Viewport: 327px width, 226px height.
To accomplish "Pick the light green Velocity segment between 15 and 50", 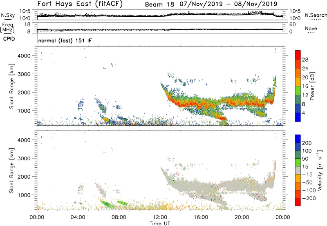I will 298,162.
